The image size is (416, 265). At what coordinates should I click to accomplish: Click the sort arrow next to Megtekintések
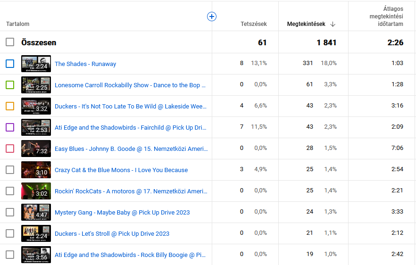click(x=333, y=24)
